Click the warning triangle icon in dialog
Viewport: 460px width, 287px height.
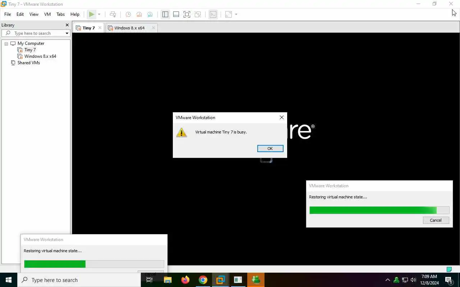(181, 132)
